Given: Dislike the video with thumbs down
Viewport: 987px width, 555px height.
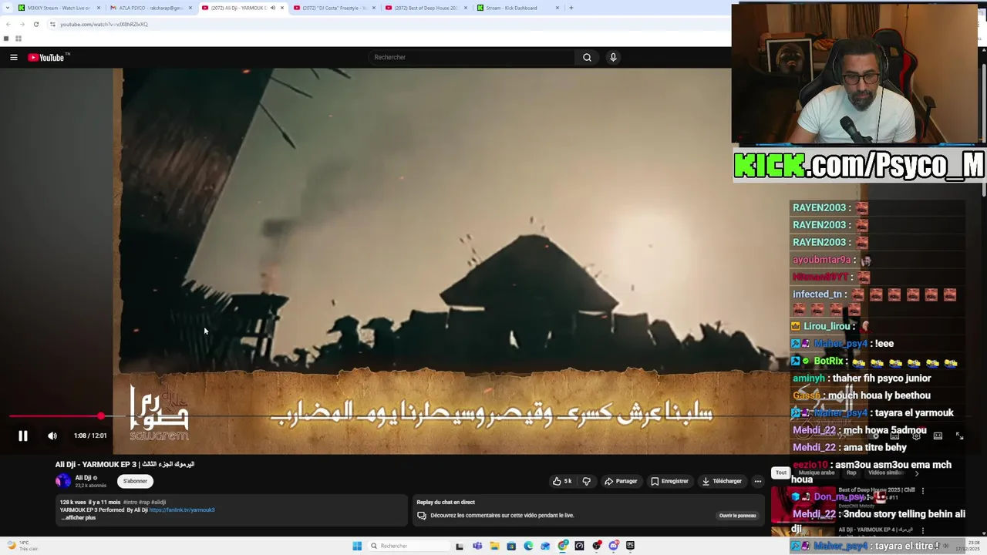Looking at the screenshot, I should [586, 481].
